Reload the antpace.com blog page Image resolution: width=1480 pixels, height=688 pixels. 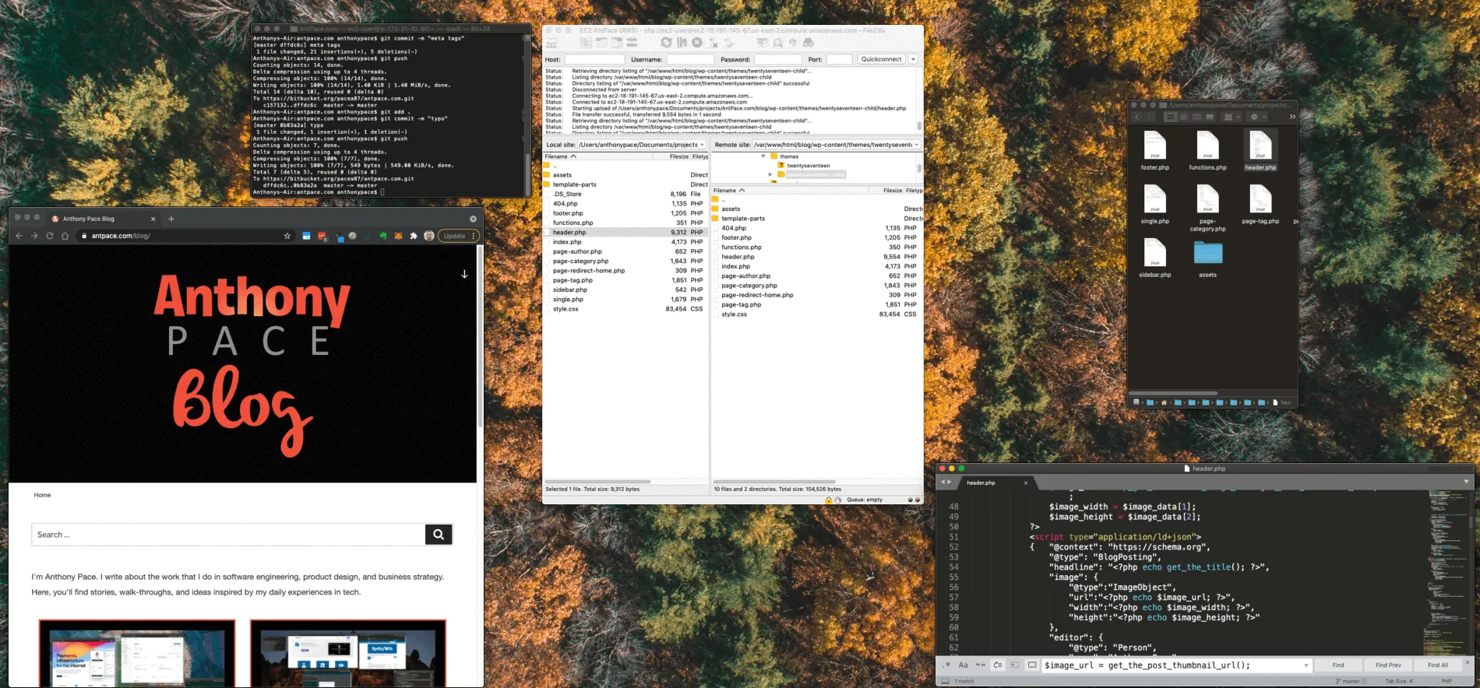(50, 236)
